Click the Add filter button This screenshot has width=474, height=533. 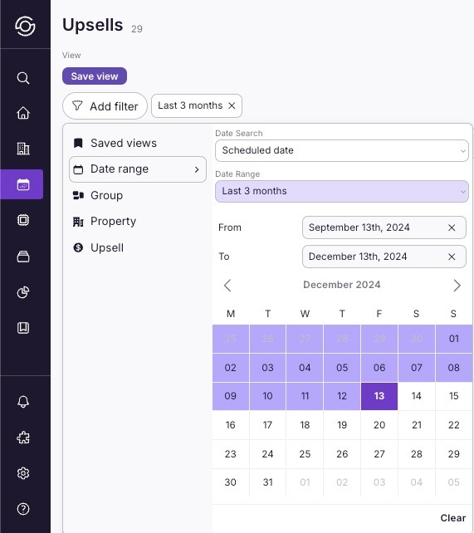(105, 106)
